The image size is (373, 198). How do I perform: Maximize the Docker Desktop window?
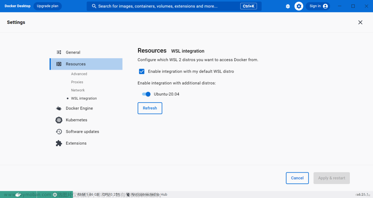coord(353,6)
